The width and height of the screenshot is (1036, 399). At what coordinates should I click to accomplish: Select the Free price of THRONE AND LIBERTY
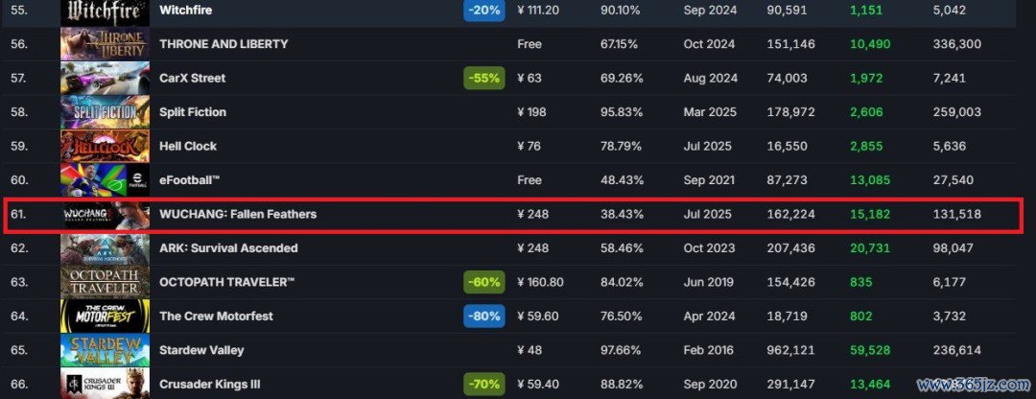[x=530, y=44]
